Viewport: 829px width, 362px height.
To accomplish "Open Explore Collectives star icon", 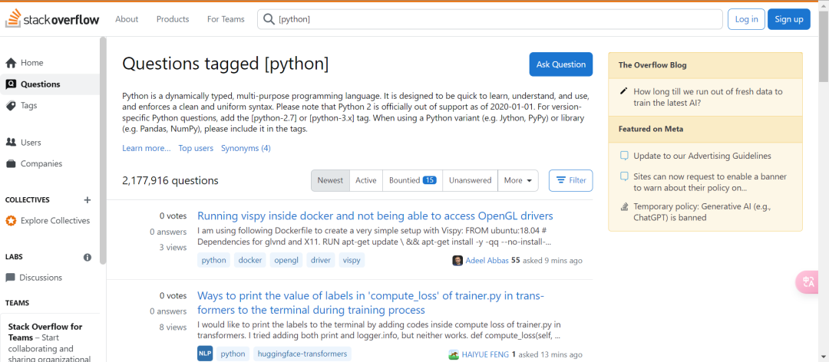I will [11, 221].
